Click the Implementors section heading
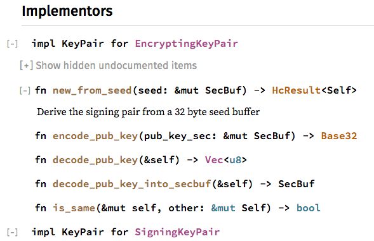This screenshot has width=374, height=241. point(67,11)
